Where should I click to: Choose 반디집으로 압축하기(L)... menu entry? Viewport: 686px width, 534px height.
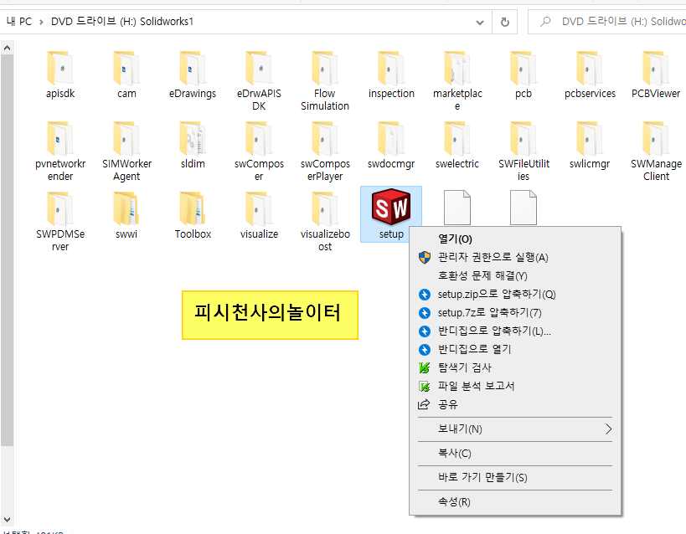click(x=515, y=331)
